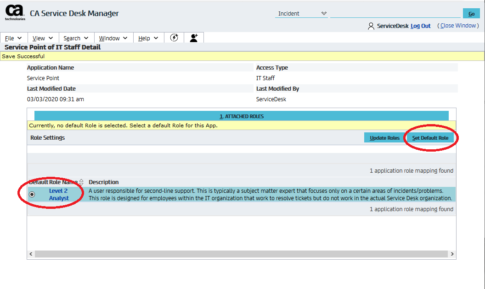485x289 pixels.
Task: Click the Go search button
Action: pyautogui.click(x=471, y=14)
